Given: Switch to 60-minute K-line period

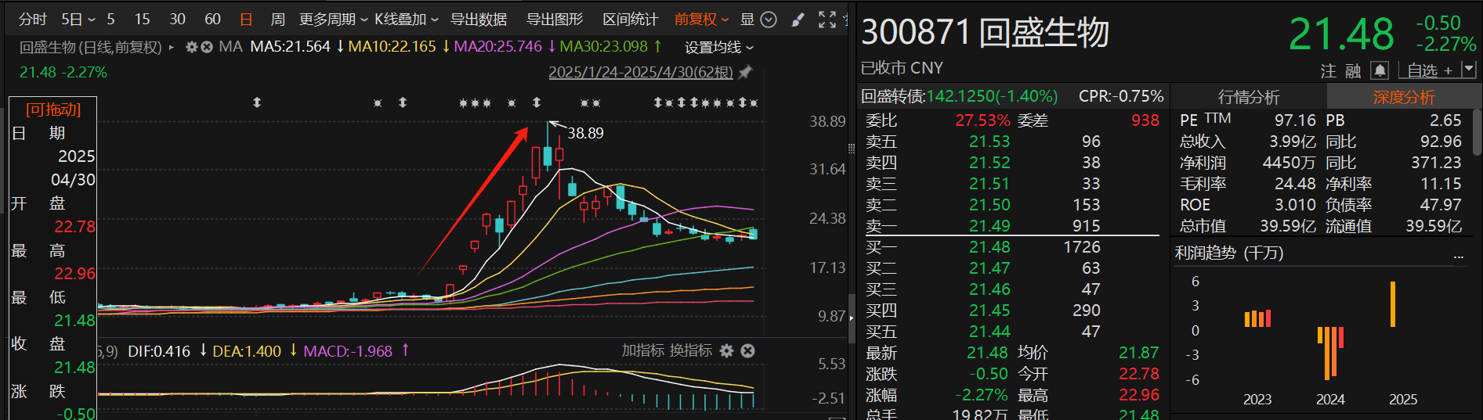Looking at the screenshot, I should tap(212, 20).
